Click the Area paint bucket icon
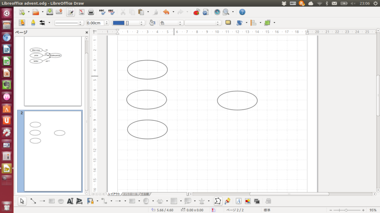The width and height of the screenshot is (380, 213). click(x=152, y=23)
